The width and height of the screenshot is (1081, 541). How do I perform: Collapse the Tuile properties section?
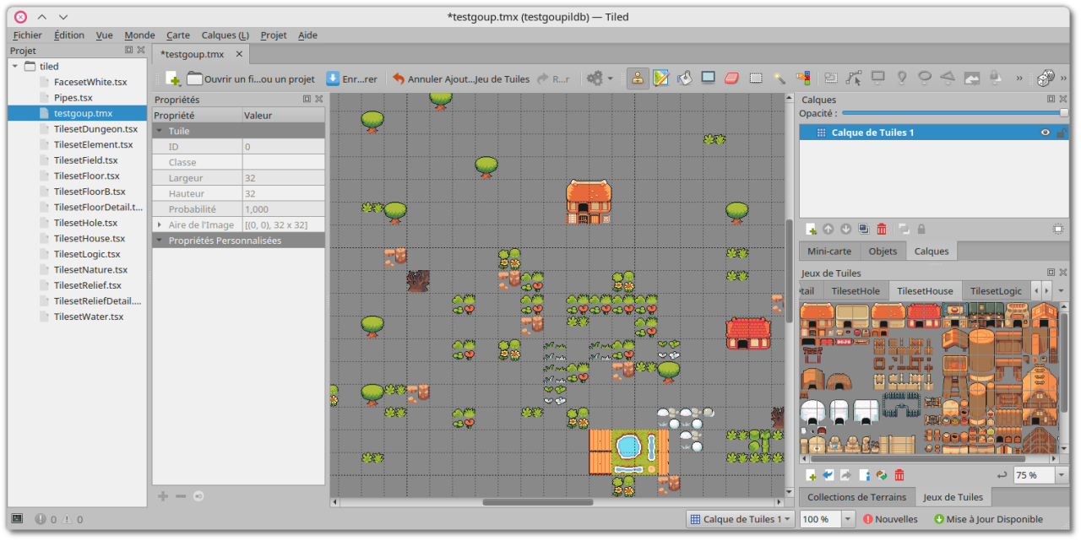pos(158,131)
